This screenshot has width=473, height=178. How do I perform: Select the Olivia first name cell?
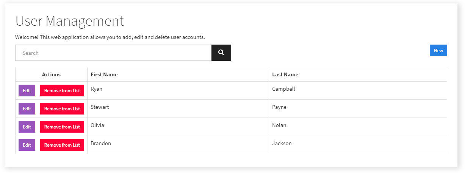pyautogui.click(x=97, y=125)
